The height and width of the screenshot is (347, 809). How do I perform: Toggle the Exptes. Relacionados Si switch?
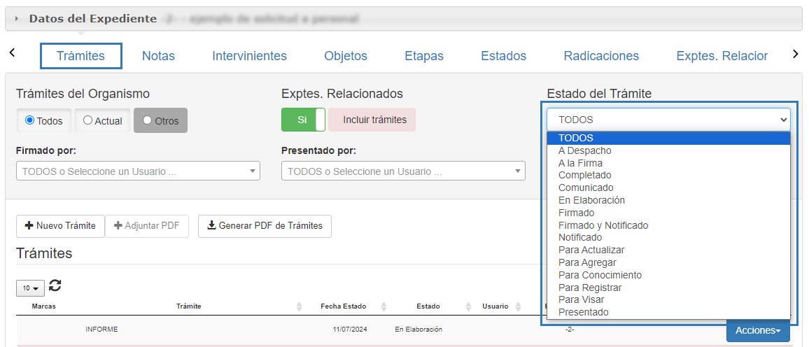tap(304, 120)
